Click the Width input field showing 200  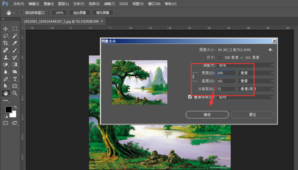(x=226, y=73)
